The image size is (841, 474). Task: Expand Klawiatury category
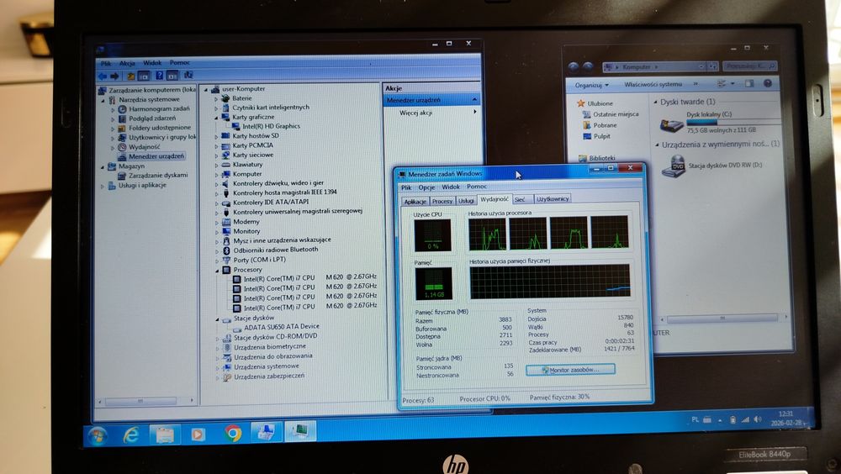pyautogui.click(x=217, y=166)
